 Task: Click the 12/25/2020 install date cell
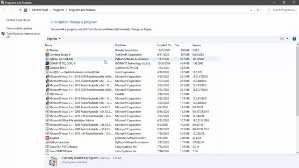point(164,50)
